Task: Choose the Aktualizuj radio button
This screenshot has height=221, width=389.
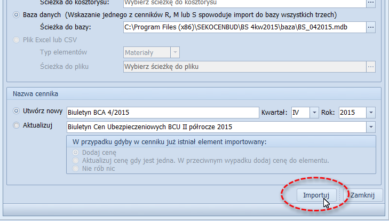Action: pos(15,125)
